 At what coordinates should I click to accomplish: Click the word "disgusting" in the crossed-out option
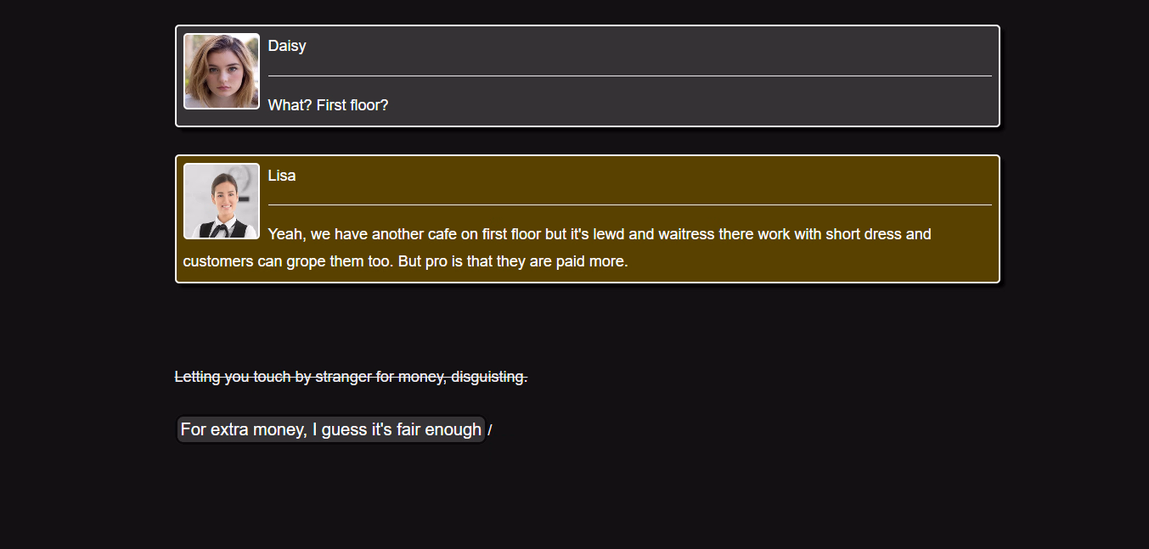(x=488, y=377)
